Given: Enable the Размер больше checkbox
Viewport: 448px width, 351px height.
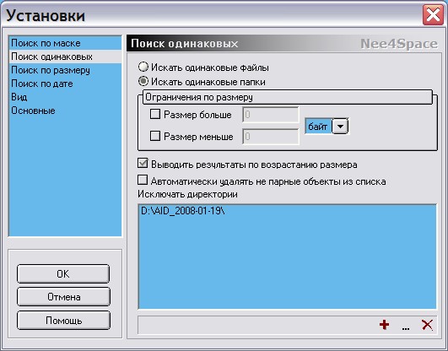Looking at the screenshot, I should tap(155, 115).
